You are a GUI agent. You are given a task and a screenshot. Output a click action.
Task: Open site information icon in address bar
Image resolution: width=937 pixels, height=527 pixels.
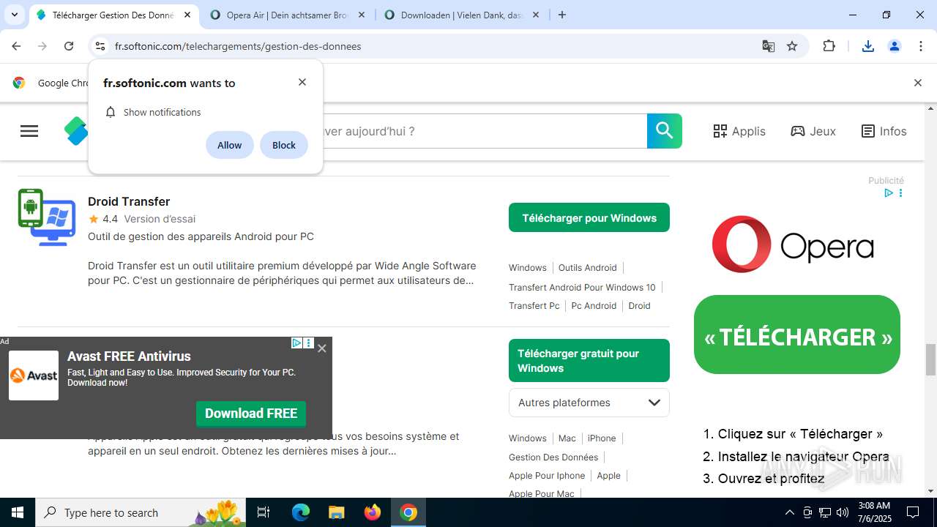[x=100, y=46]
